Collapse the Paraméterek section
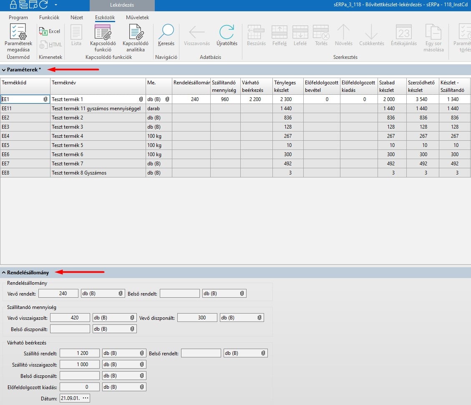The image size is (471, 405). [4, 70]
